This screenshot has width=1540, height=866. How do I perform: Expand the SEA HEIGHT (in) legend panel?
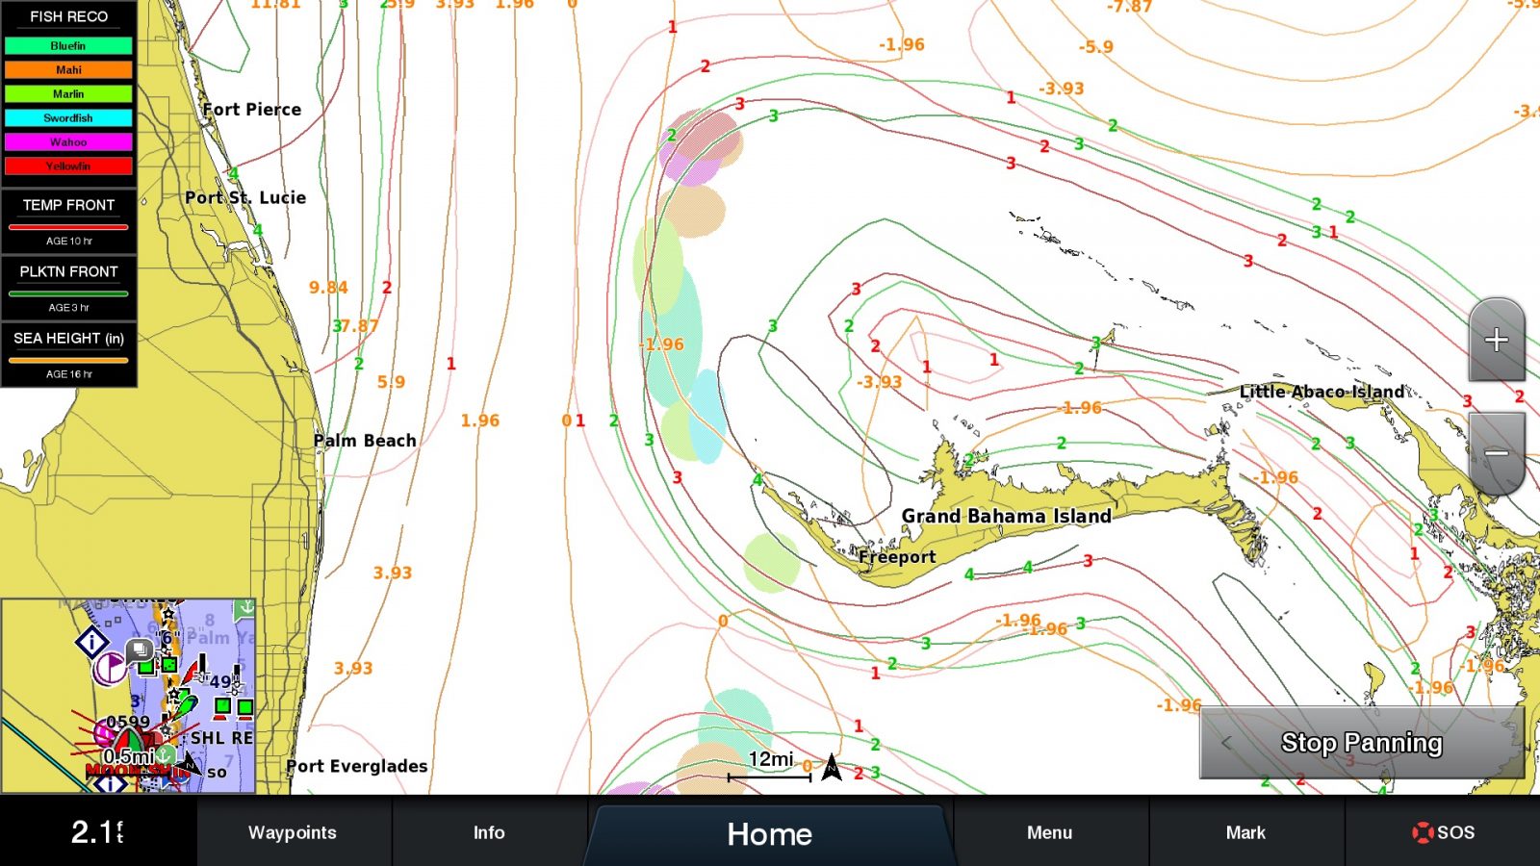[68, 354]
